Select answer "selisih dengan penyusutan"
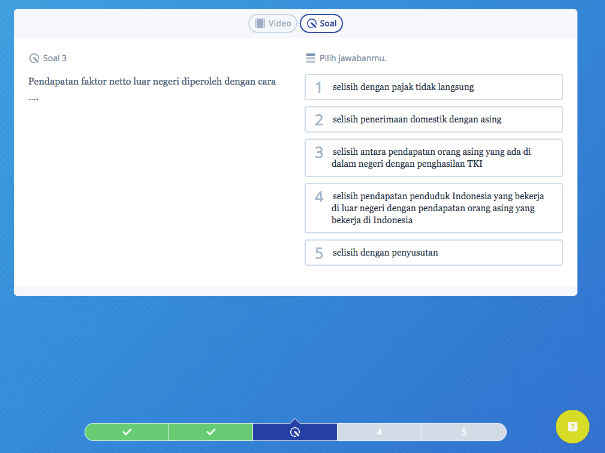The height and width of the screenshot is (453, 605). [x=433, y=253]
